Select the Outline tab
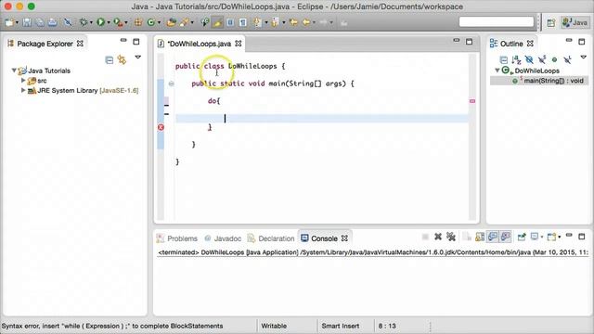Viewport: 594px width, 334px height. click(511, 44)
